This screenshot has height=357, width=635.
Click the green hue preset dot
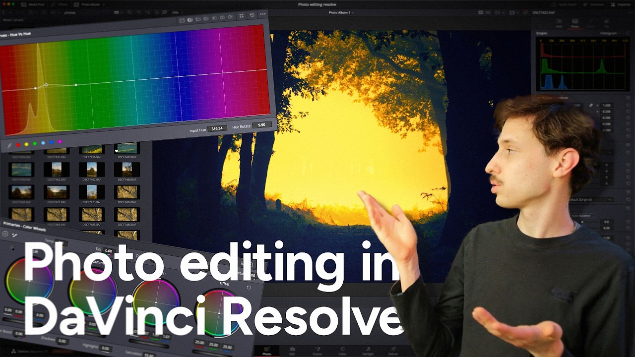click(35, 144)
